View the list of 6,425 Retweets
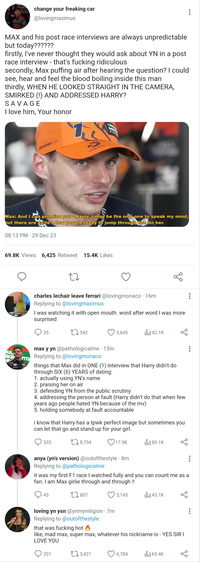The image size is (200, 562). pyautogui.click(x=59, y=255)
